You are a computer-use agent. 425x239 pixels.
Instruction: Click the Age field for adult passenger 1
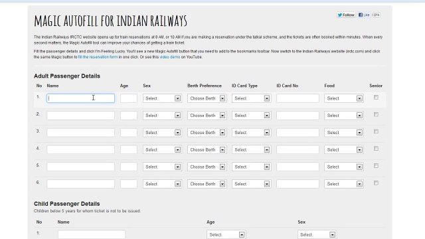coord(129,98)
